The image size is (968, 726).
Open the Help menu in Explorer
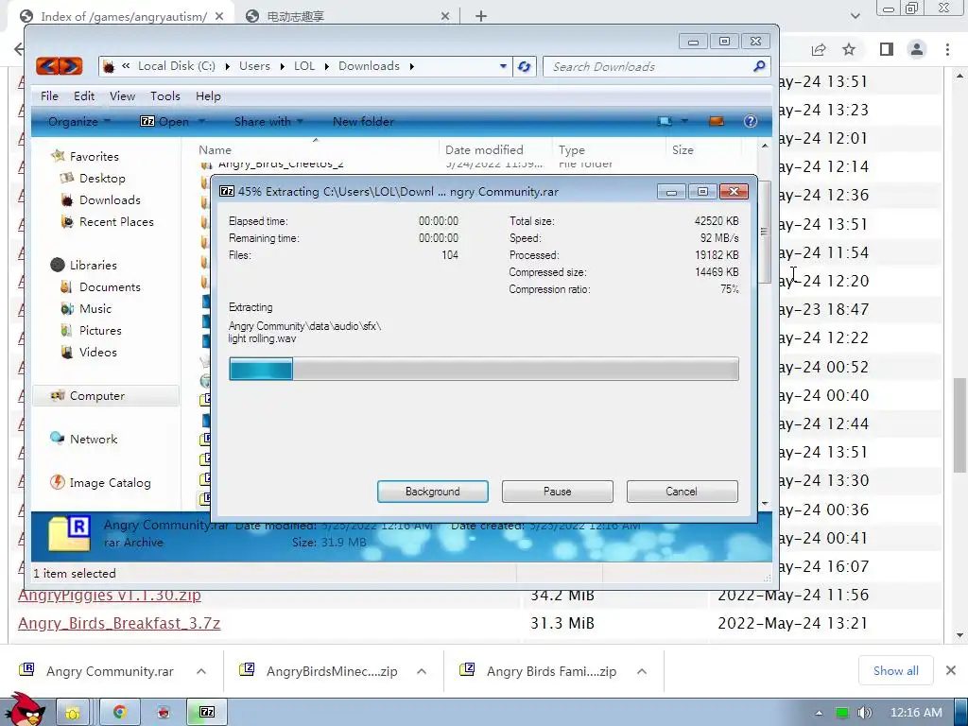(x=208, y=96)
